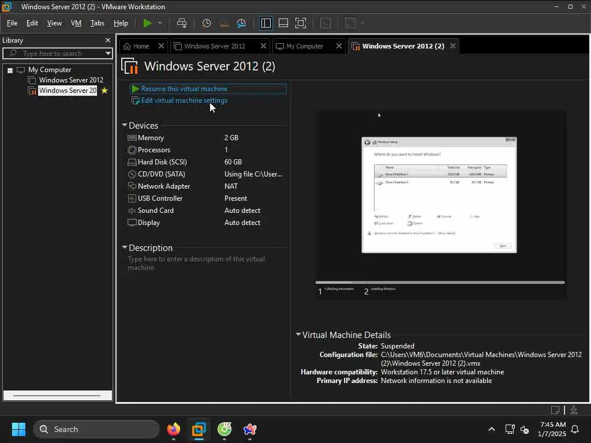
Task: Click the suspended VM screen thumbnail
Action: point(440,205)
